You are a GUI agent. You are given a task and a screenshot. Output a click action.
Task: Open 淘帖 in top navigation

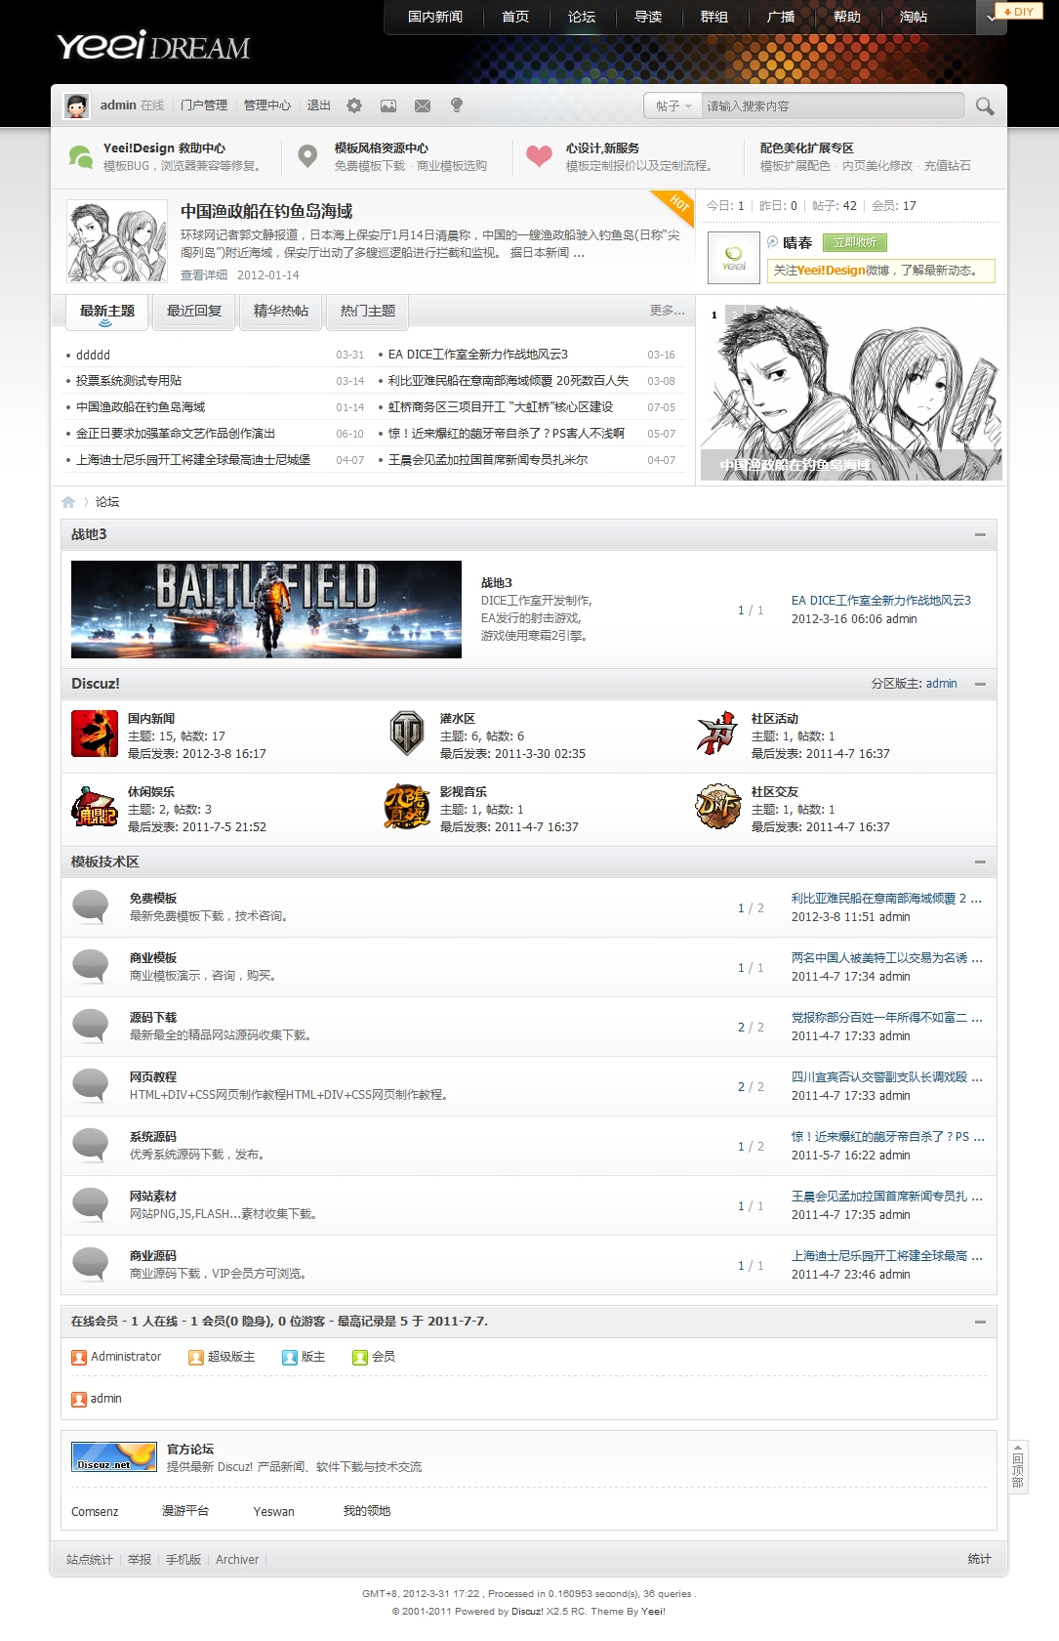coord(914,17)
